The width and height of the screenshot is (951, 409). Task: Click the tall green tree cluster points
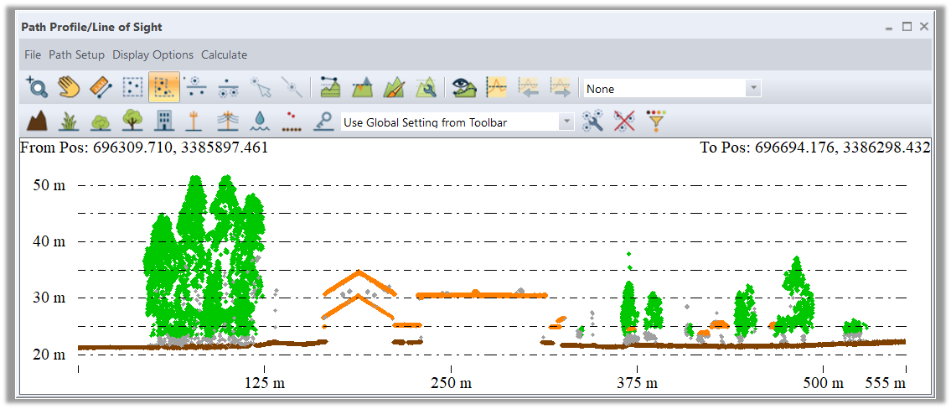point(204,258)
